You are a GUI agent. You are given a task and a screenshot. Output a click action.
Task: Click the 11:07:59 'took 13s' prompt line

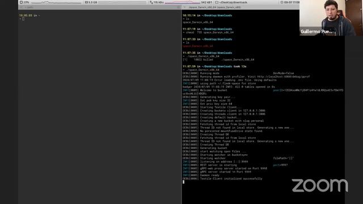(x=214, y=67)
